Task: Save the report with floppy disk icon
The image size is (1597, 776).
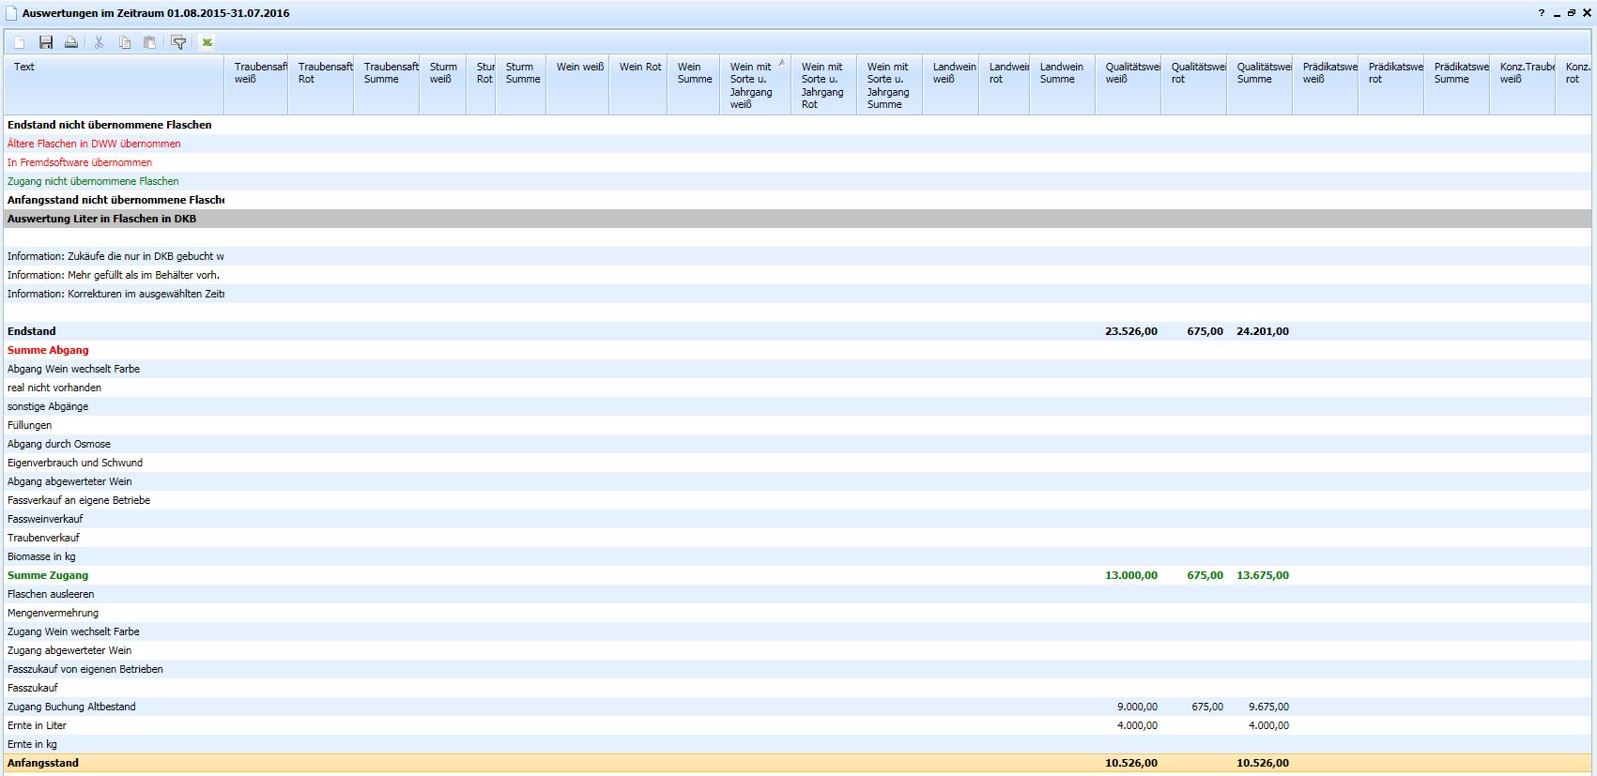Action: click(x=46, y=42)
